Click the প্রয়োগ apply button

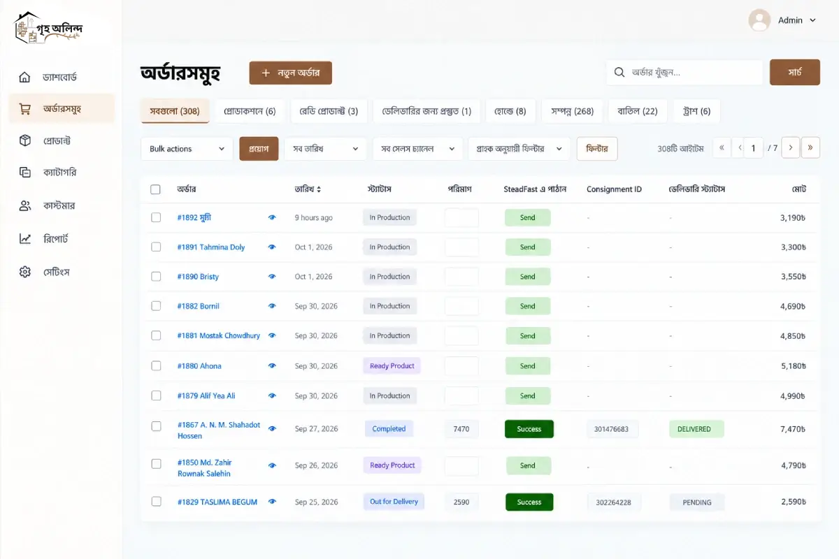[x=259, y=149]
